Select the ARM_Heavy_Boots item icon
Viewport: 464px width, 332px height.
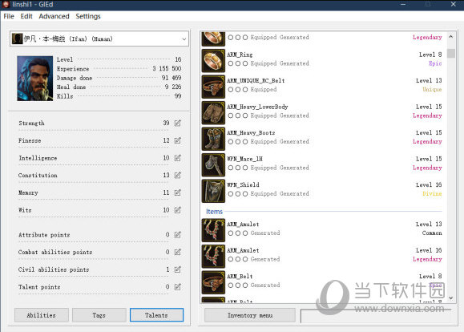213,139
